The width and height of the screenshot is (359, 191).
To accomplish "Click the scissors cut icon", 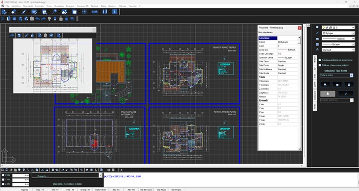I will click(x=3, y=19).
